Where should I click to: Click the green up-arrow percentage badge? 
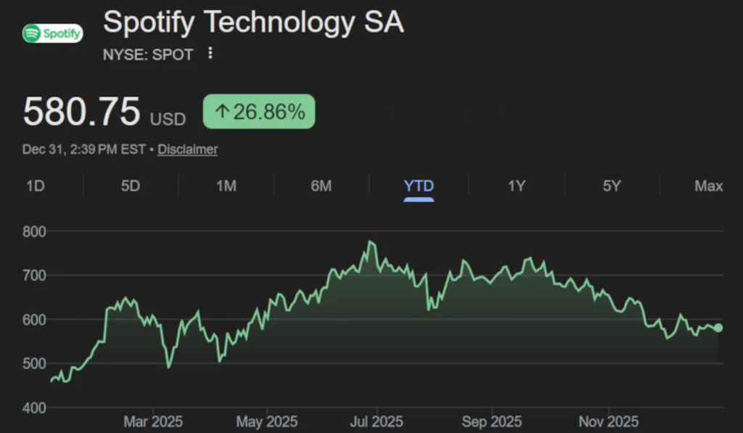coord(259,112)
